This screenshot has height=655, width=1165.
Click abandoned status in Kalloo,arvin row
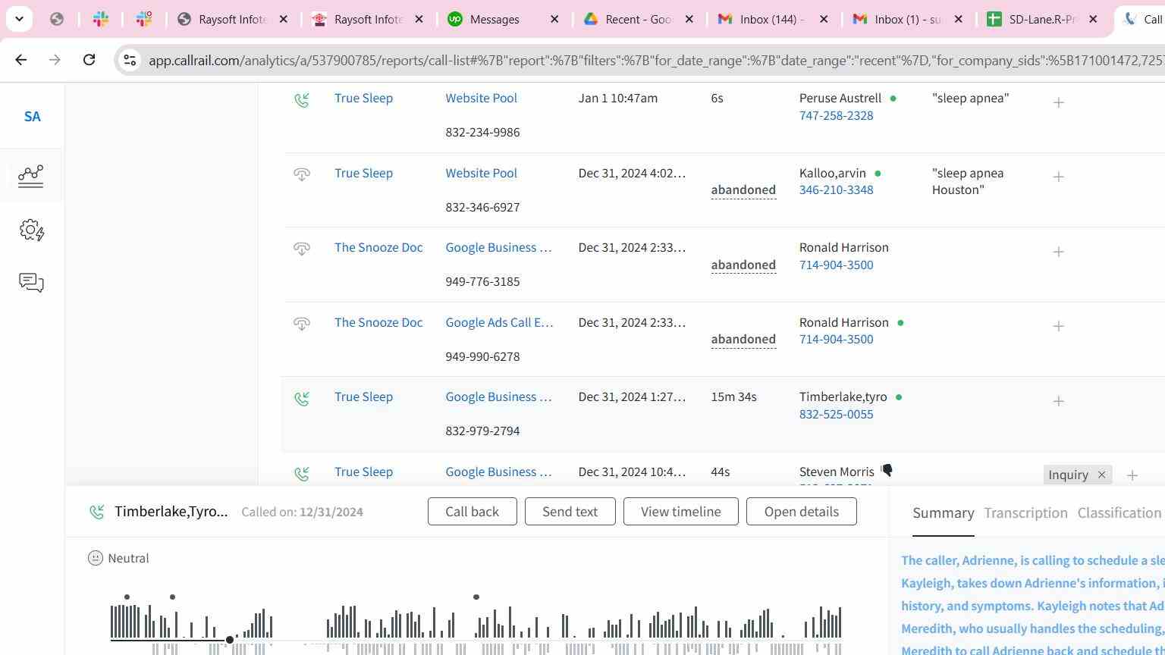(743, 190)
